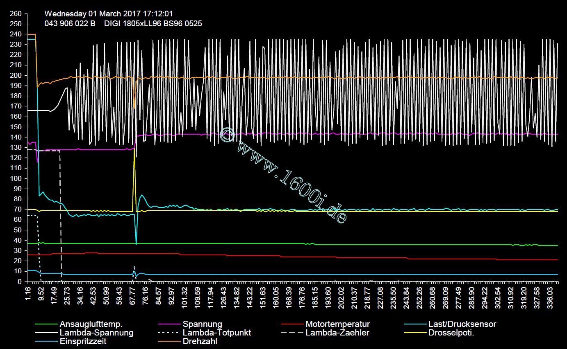567x349 pixels.
Task: Click the date heading Wednesday 01 March 2017
Action: tap(106, 14)
